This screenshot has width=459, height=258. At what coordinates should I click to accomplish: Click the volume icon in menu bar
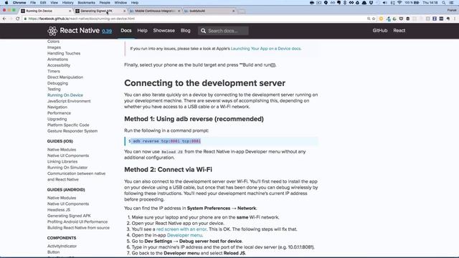click(x=385, y=3)
